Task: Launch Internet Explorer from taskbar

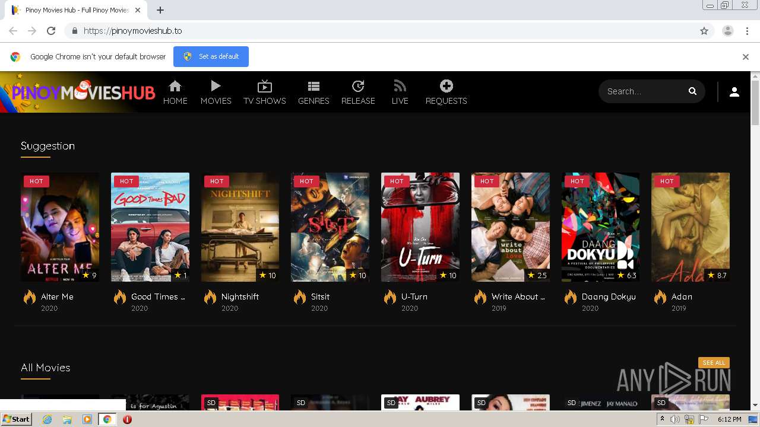Action: pos(47,419)
